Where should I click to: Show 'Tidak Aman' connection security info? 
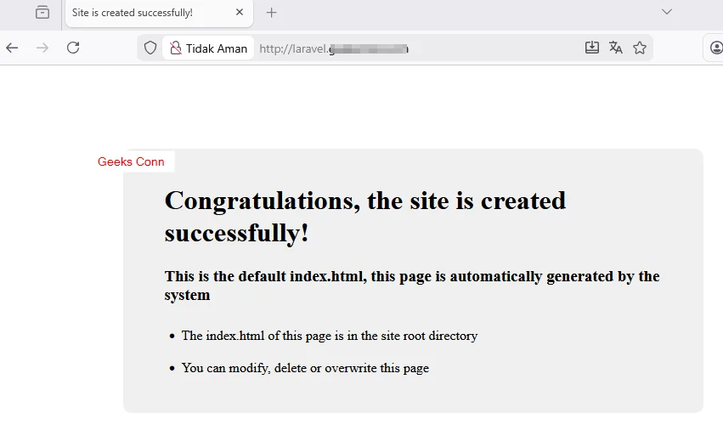pos(208,48)
